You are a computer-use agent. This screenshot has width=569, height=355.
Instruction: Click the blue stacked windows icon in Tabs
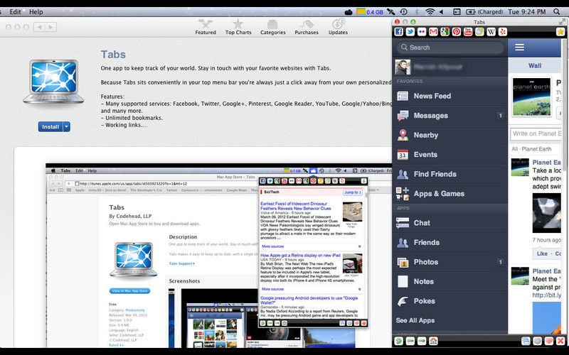tap(526, 341)
